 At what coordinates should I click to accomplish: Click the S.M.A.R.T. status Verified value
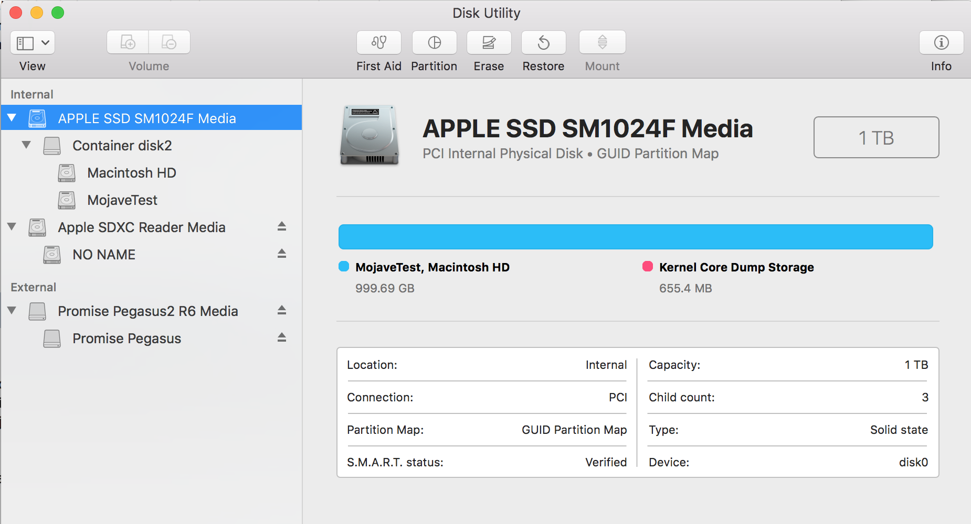point(606,462)
